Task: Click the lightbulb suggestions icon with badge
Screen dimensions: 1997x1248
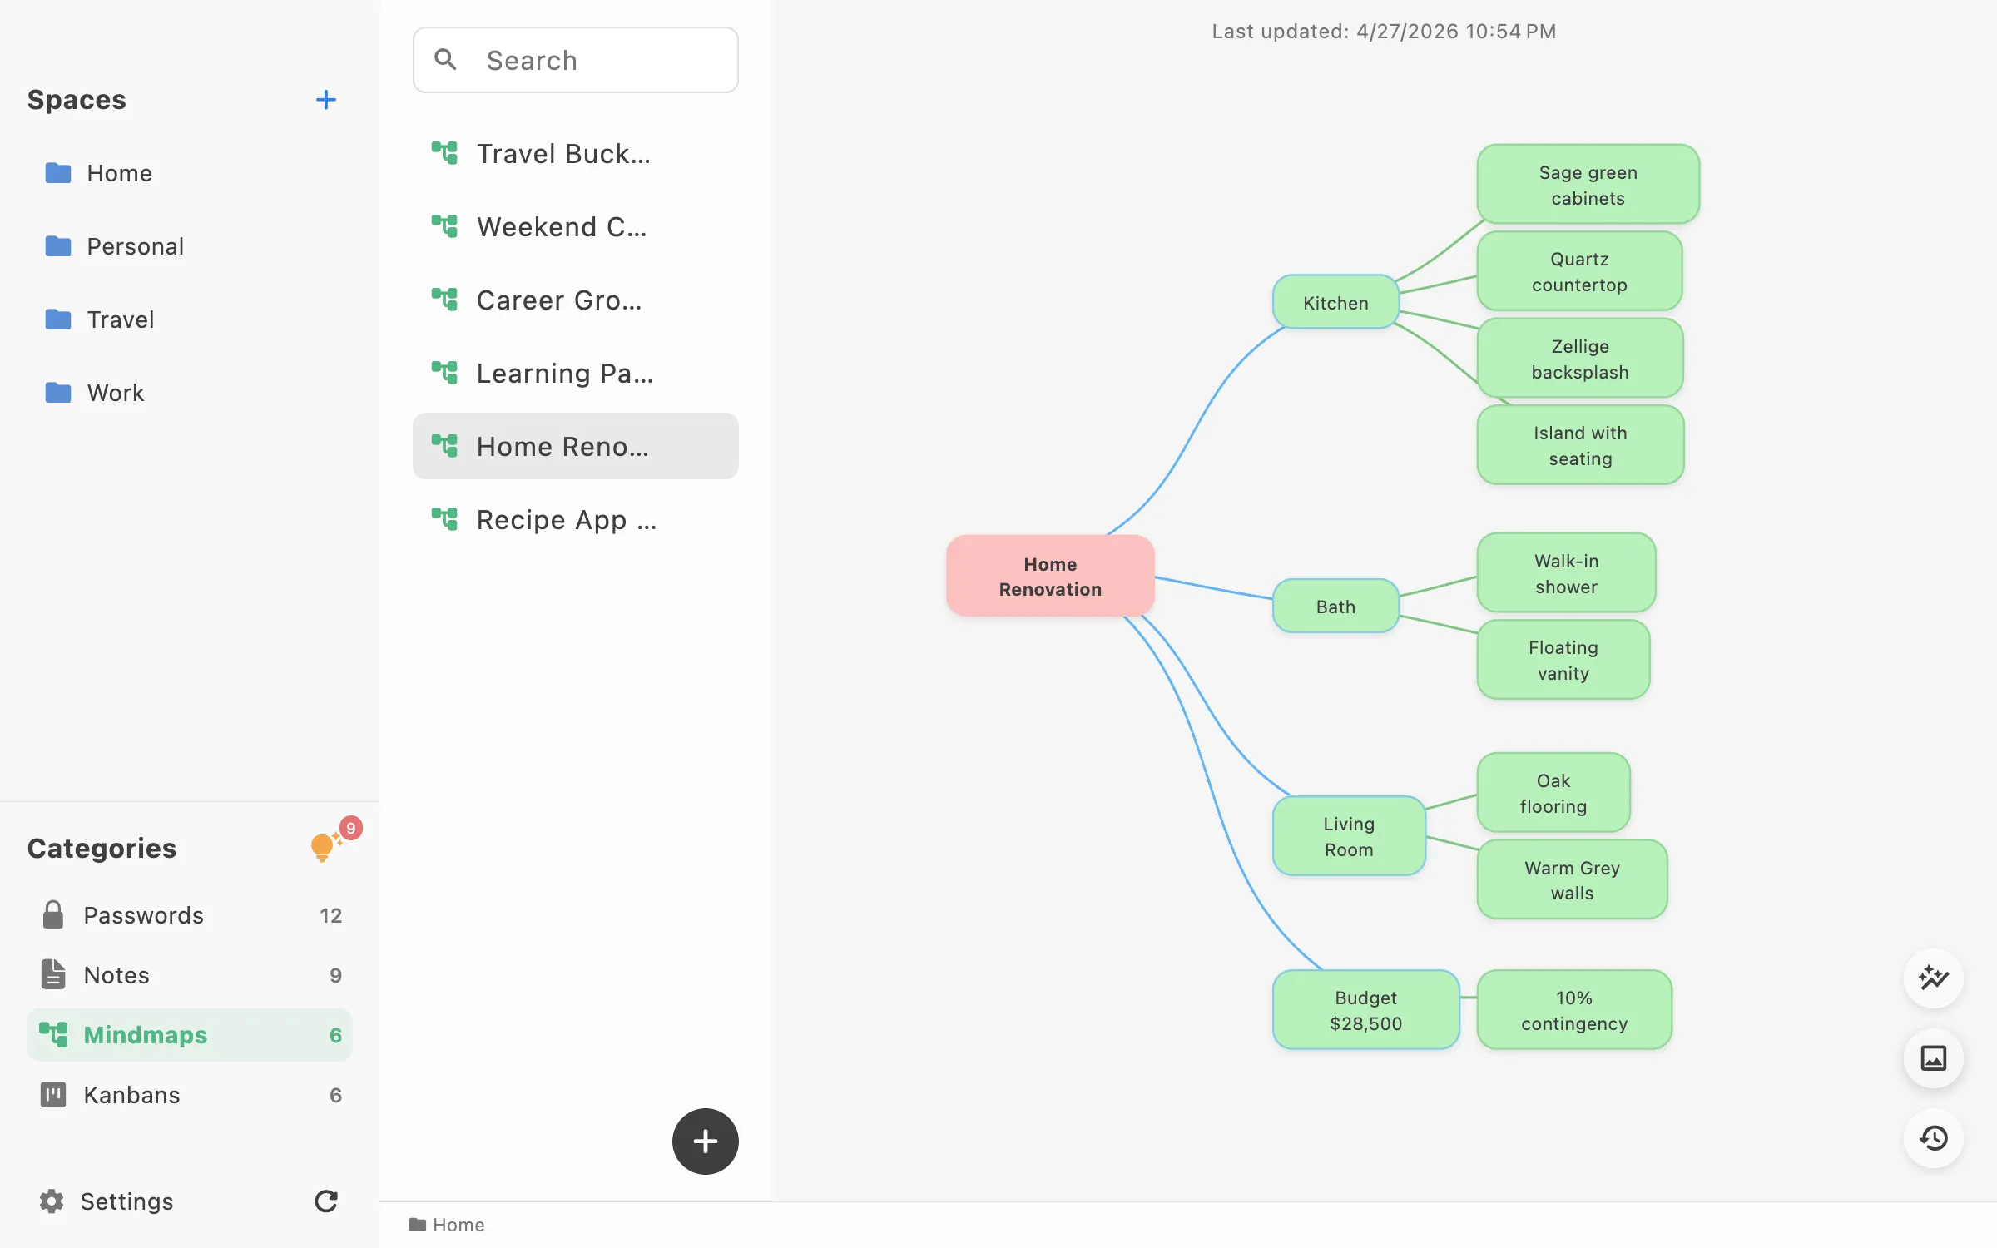Action: pyautogui.click(x=326, y=845)
